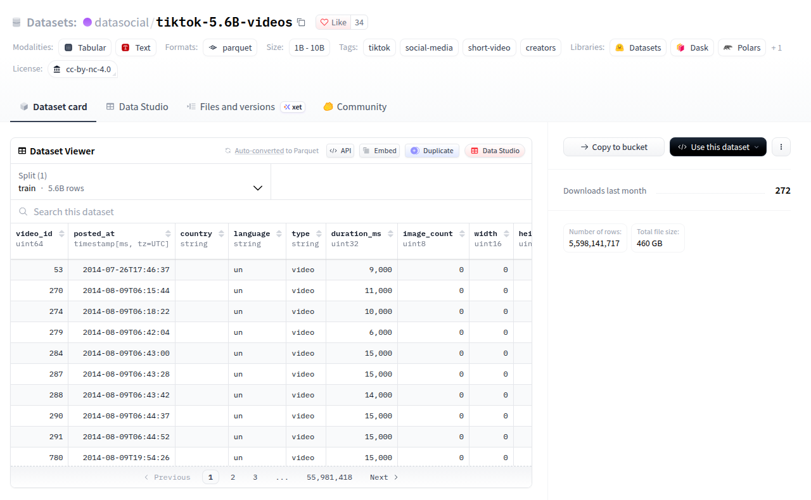
Task: Open the Files and versions tab
Action: pos(245,107)
